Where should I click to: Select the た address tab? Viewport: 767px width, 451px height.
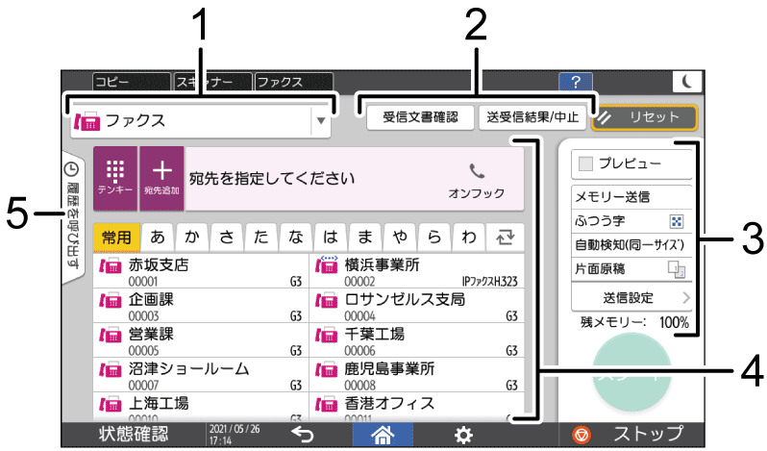(261, 238)
